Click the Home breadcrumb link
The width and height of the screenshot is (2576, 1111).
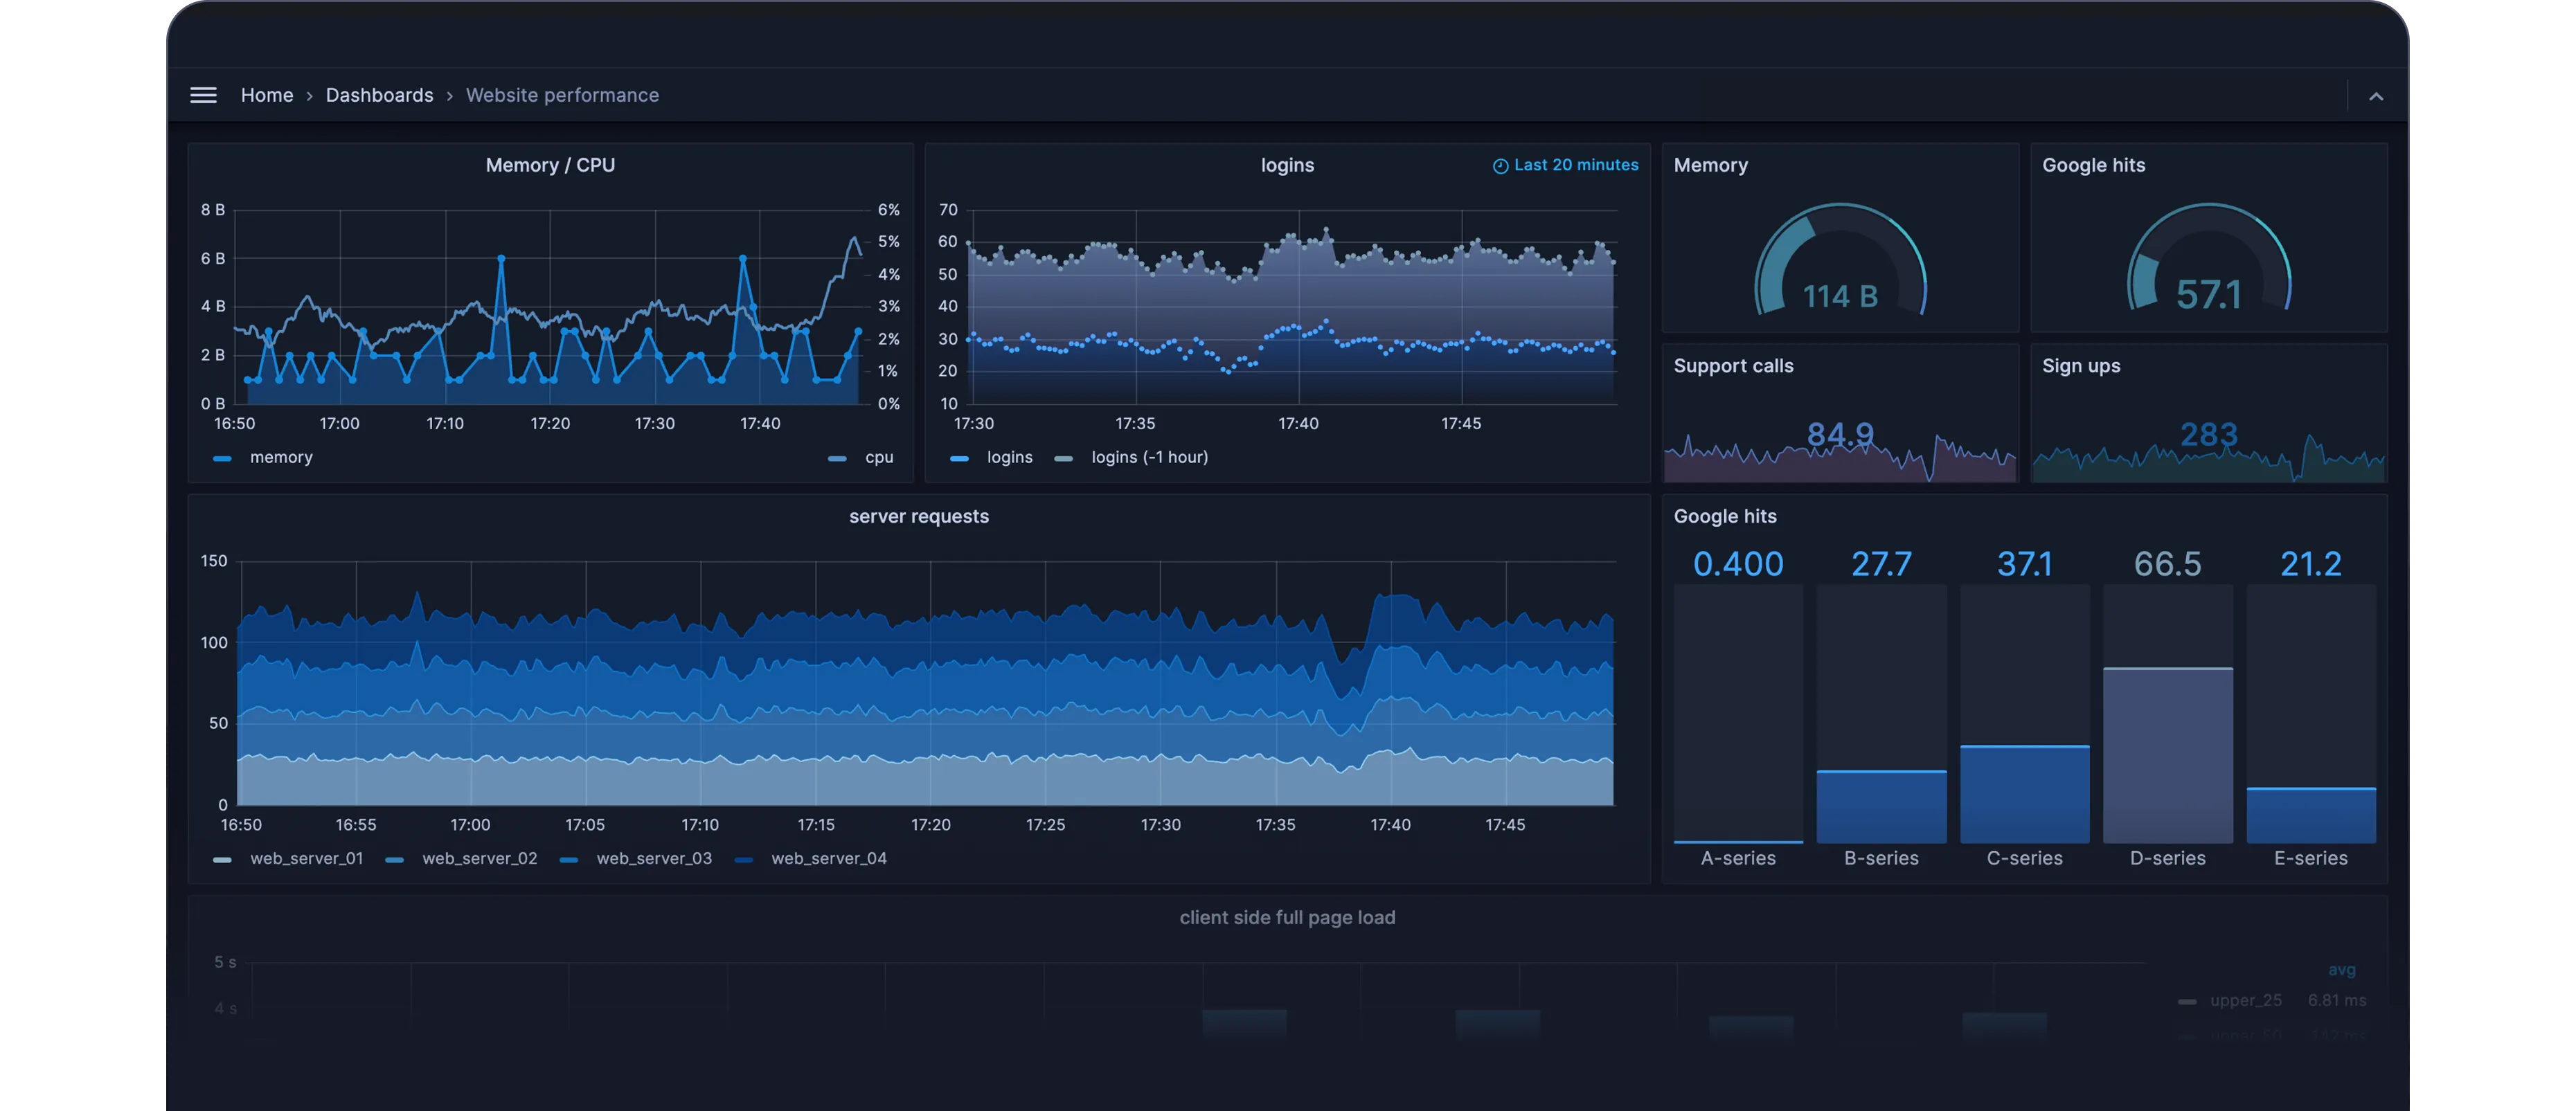(266, 95)
